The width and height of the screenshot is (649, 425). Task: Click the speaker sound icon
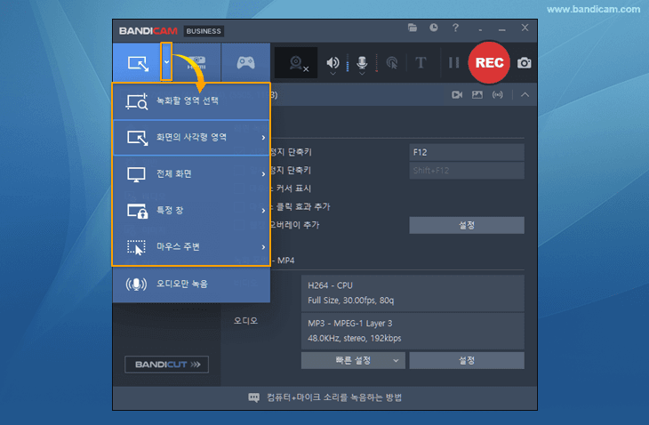pyautogui.click(x=333, y=62)
